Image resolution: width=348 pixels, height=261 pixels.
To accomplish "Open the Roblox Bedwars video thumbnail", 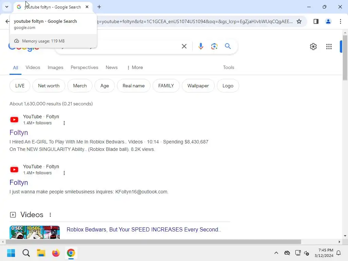I will [35, 232].
